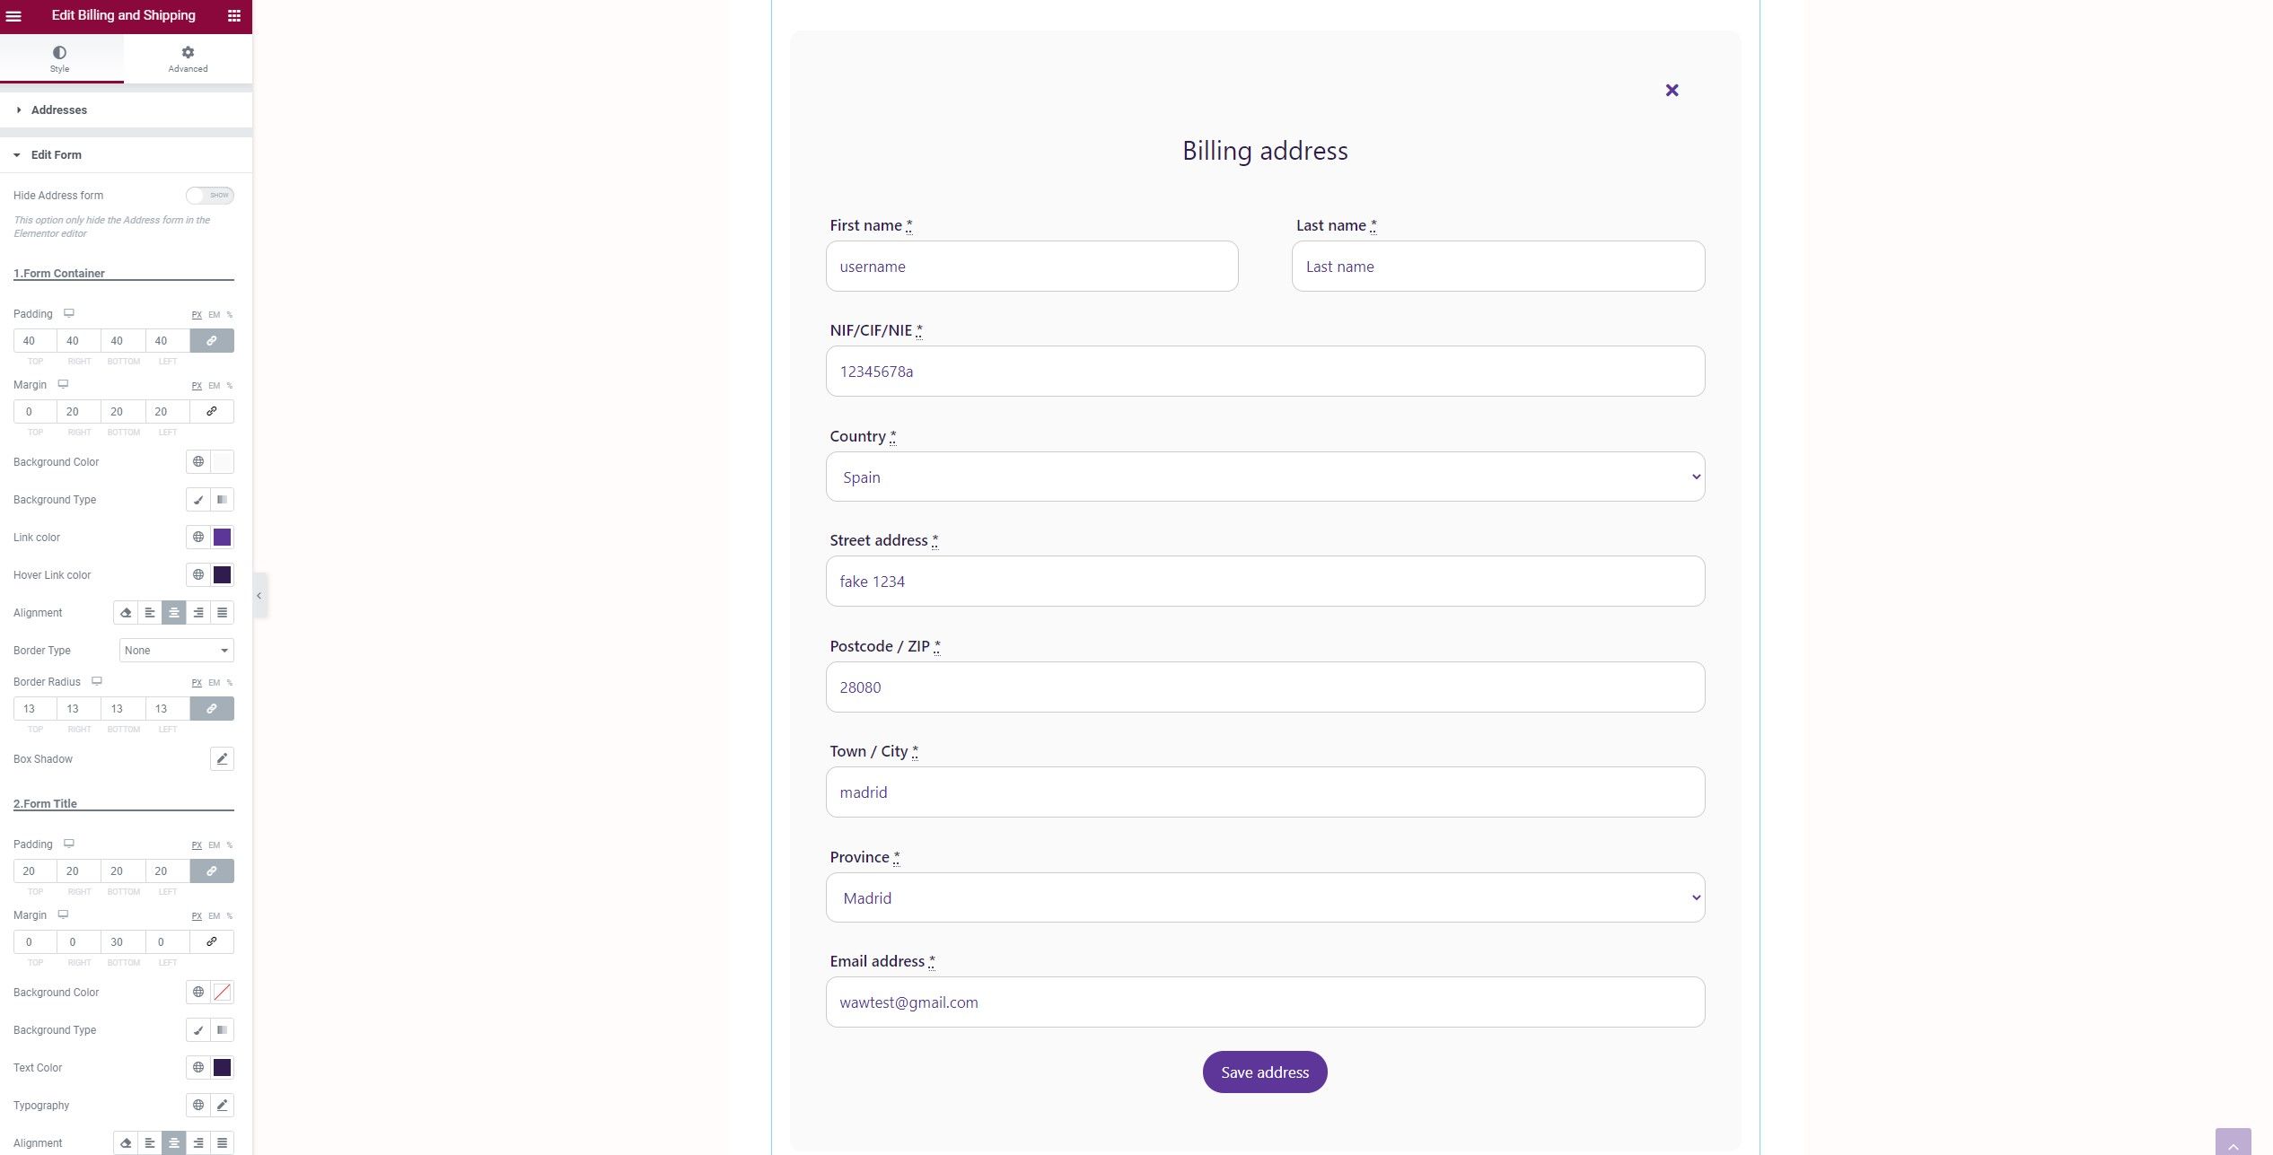Screen dimensions: 2273x1155
Task: Click the Box Shadow edit pencil icon
Action: (x=222, y=759)
